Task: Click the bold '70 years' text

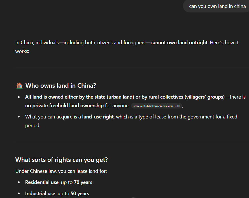Action: point(83,182)
